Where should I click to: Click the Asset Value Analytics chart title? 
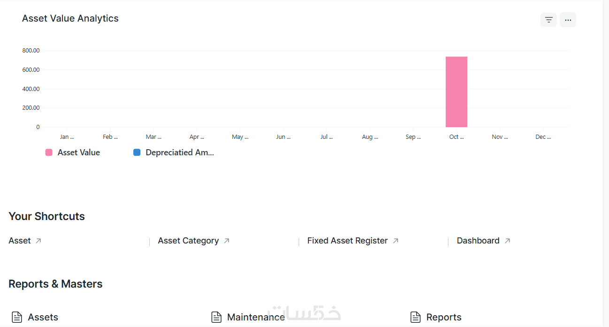point(70,19)
